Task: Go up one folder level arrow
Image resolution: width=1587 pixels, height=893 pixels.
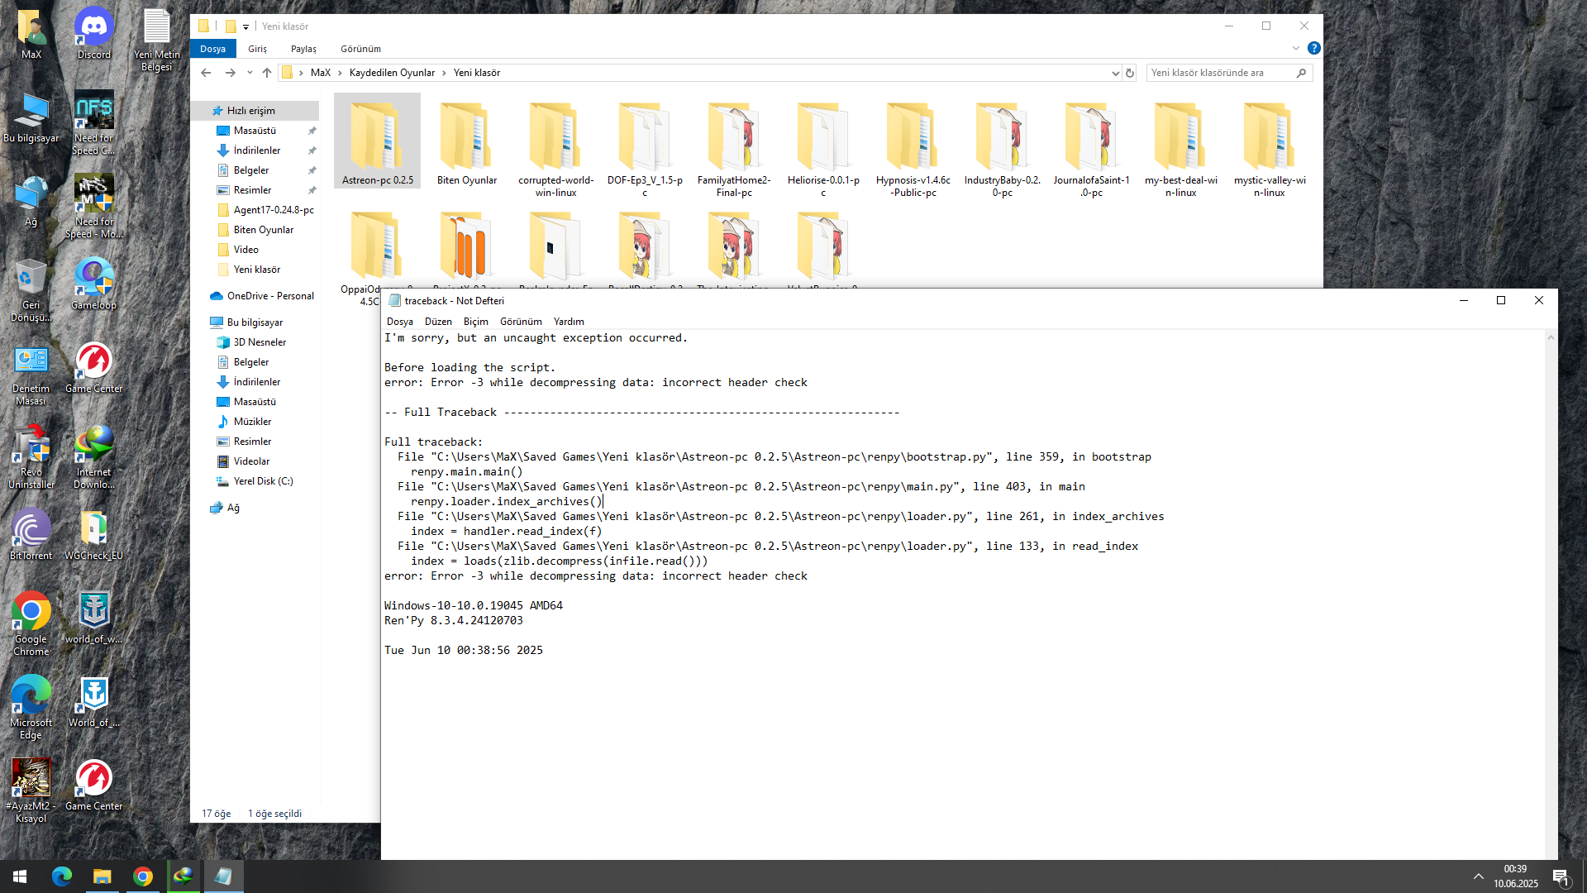Action: [x=267, y=73]
